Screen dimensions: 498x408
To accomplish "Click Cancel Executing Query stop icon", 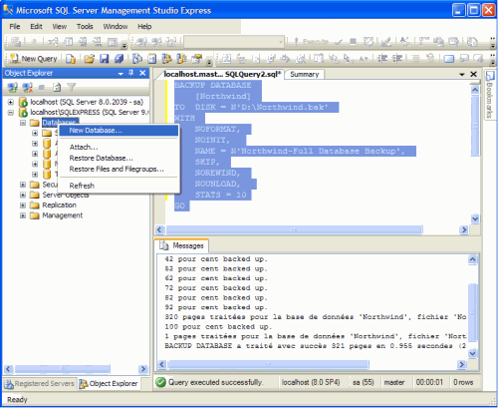I will 354,42.
